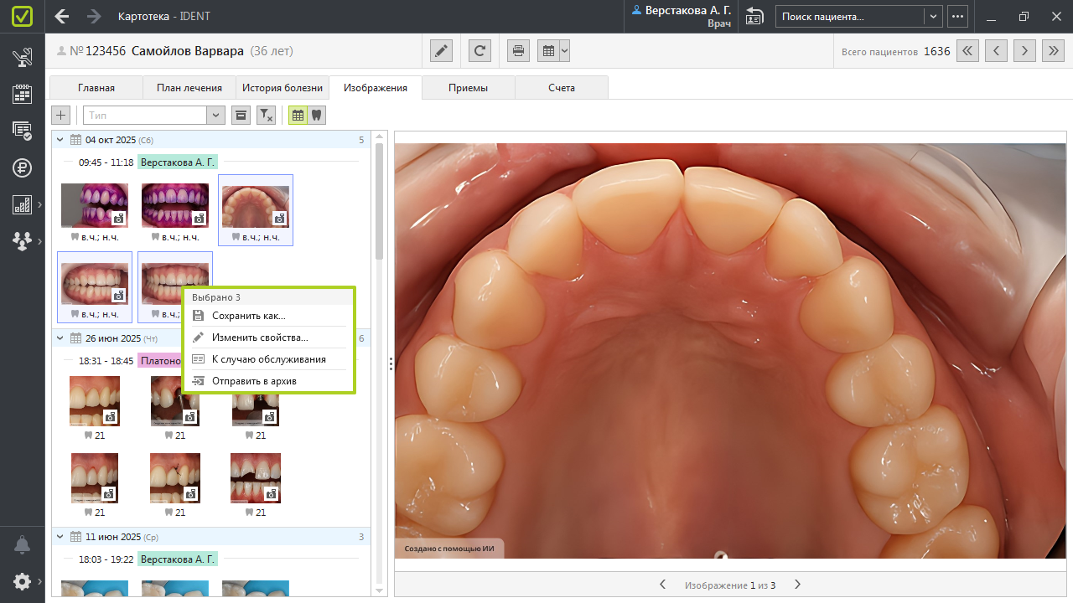Viewport: 1073px width, 603px height.
Task: Switch to the История болезни tab
Action: 282,88
